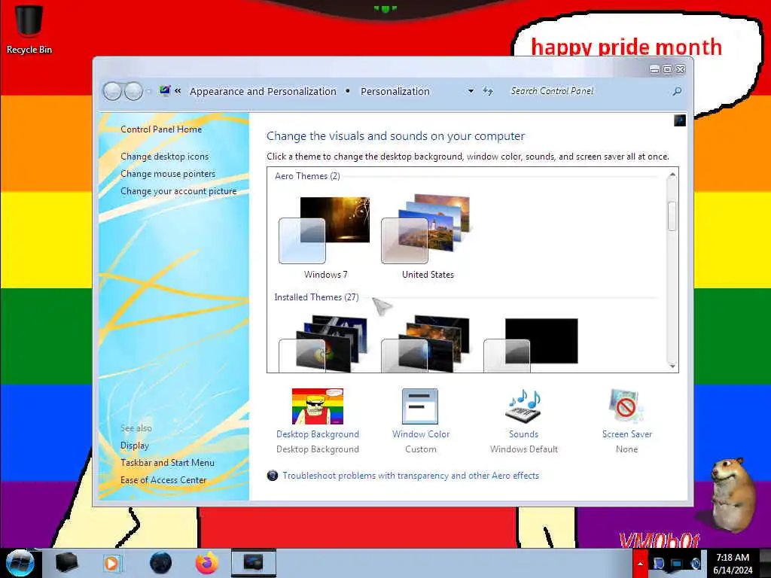Open Sounds settings icon
Screen dimensions: 771x578
524,406
